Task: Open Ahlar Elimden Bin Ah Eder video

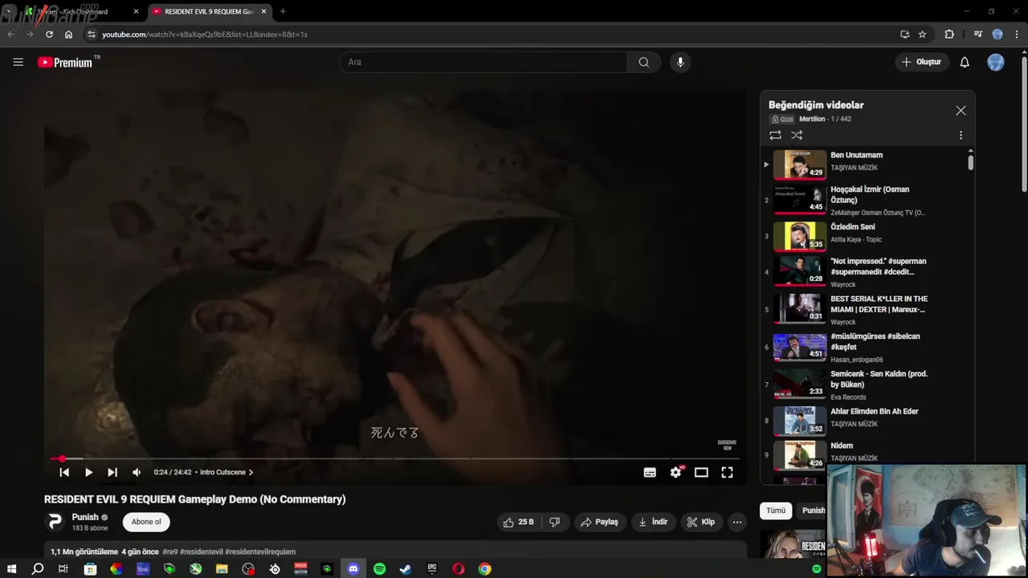Action: (867, 420)
